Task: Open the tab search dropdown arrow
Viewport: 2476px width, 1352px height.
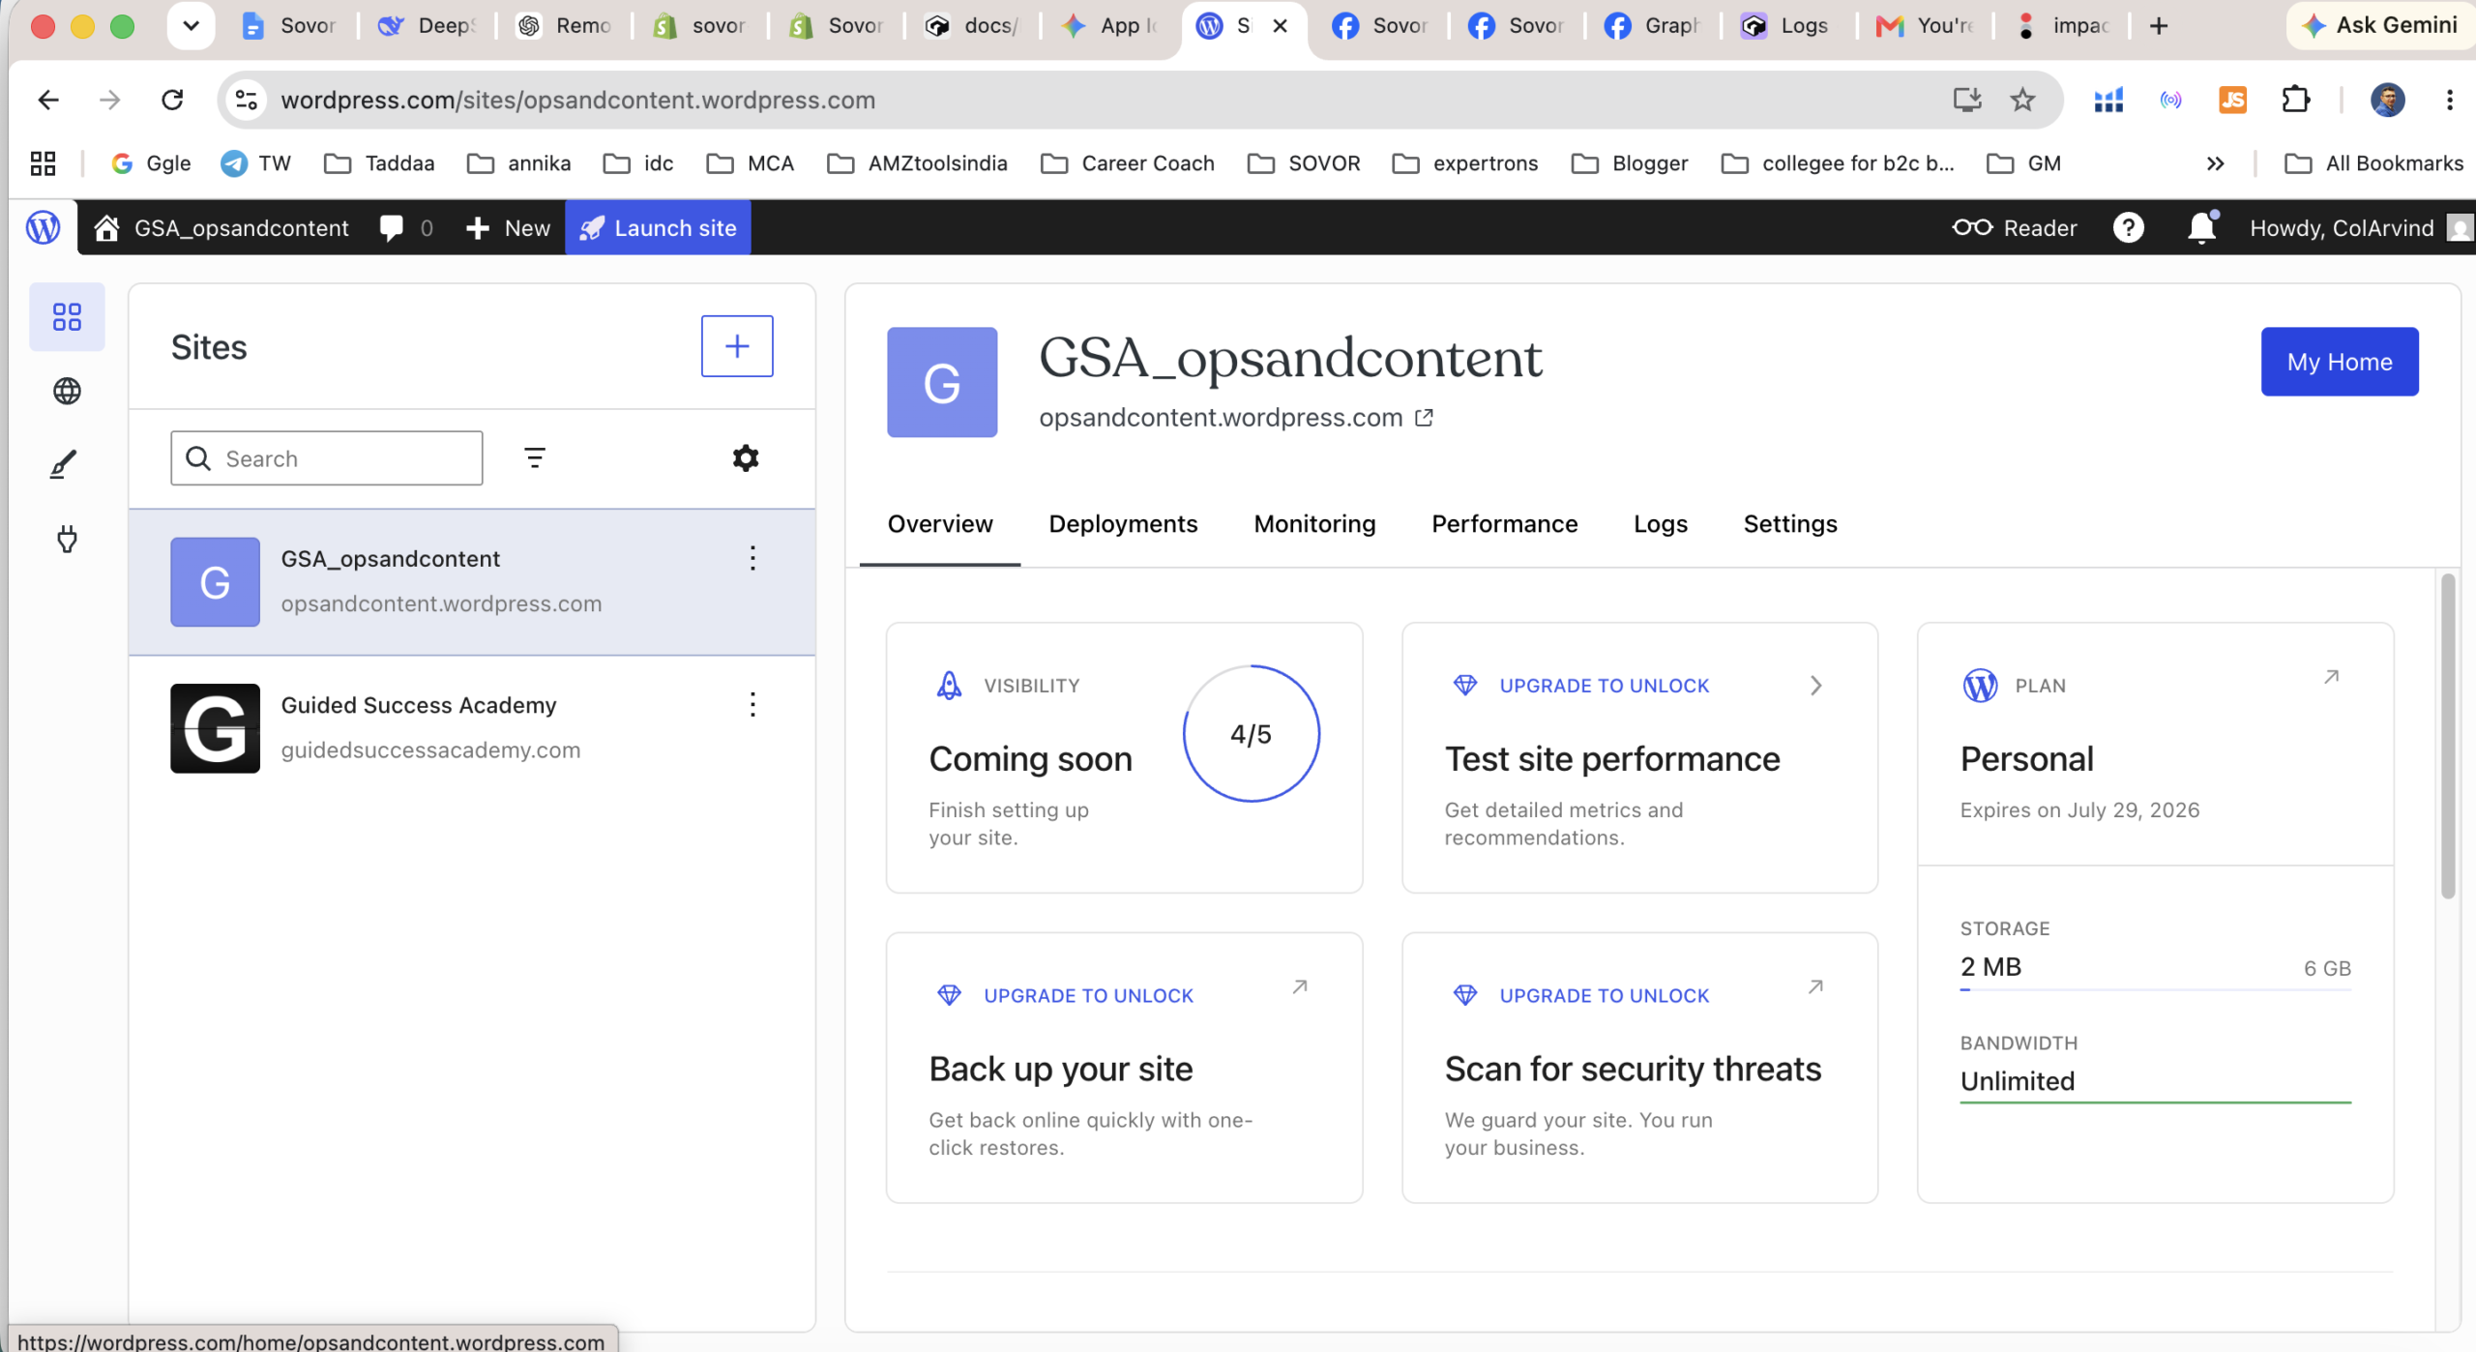Action: (191, 26)
